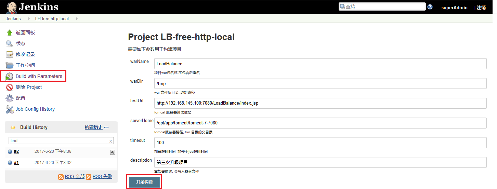Click the blue help question mark icon
Image resolution: width=497 pixels, height=189 pixels.
(430, 7)
